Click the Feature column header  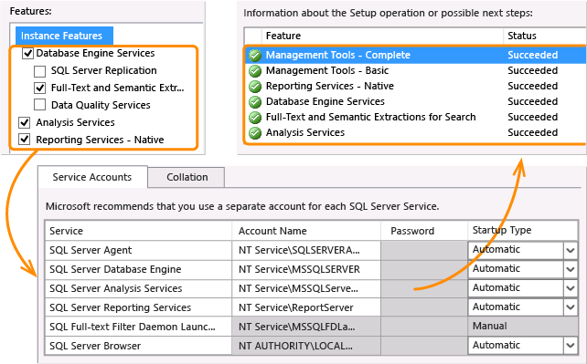click(x=382, y=36)
